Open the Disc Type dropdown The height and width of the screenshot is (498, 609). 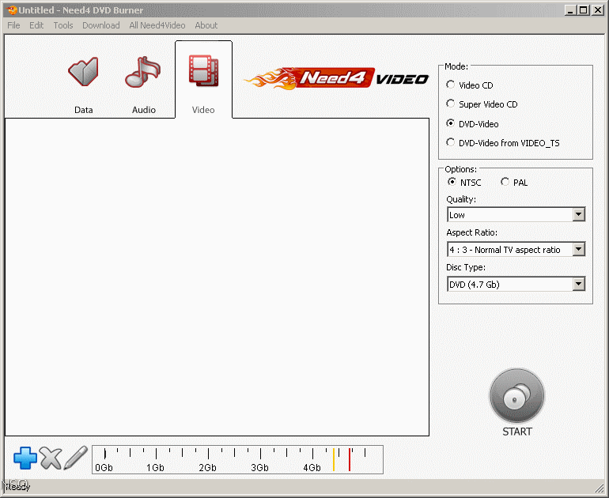516,284
